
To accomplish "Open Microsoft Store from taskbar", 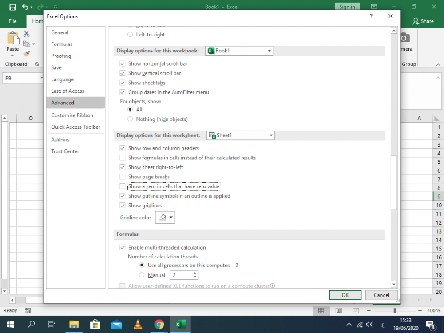I will point(95,324).
